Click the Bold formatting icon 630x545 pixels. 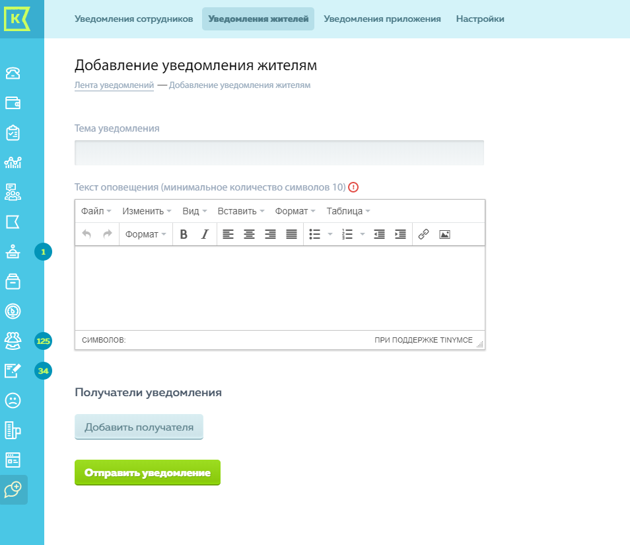point(184,234)
